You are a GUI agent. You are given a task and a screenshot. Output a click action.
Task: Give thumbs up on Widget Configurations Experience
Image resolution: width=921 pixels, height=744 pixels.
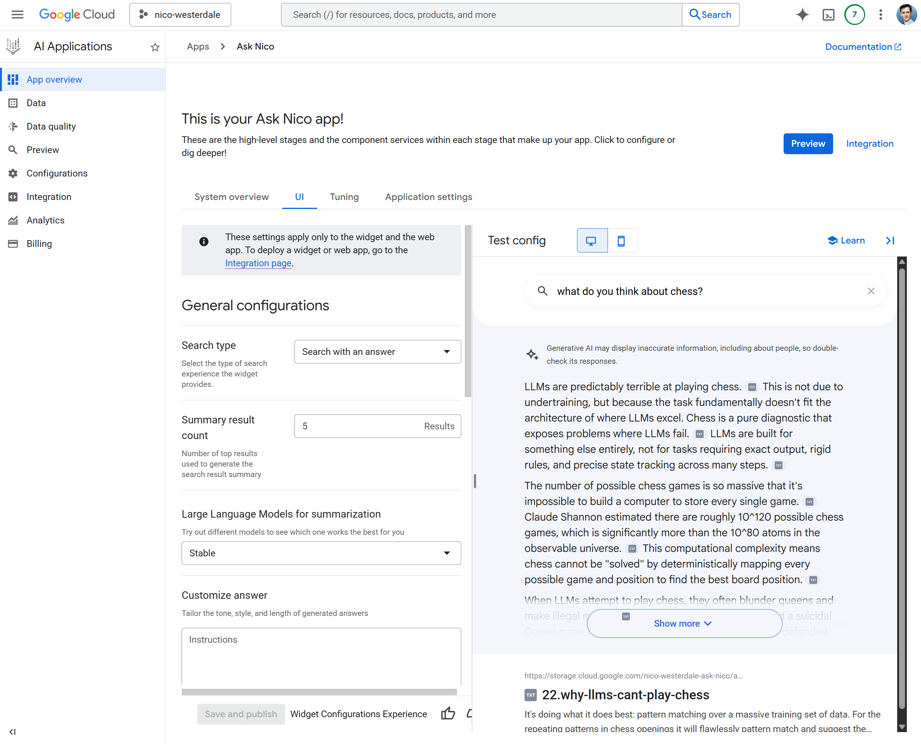(x=447, y=713)
